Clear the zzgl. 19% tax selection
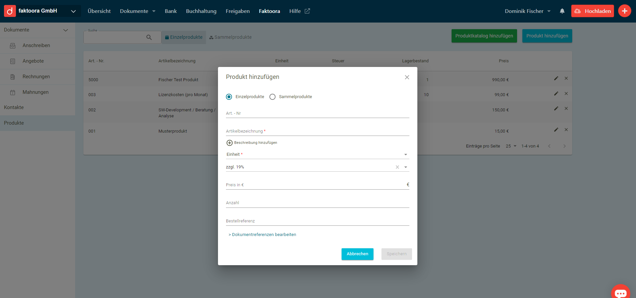 pos(397,167)
